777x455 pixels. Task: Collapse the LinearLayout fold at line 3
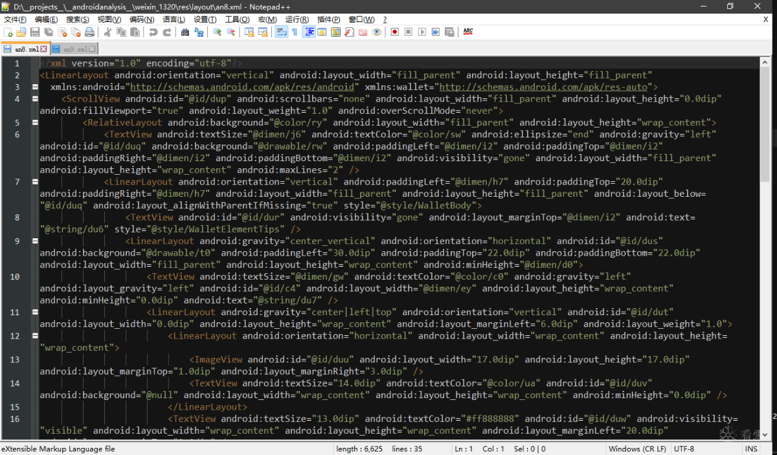(35, 87)
